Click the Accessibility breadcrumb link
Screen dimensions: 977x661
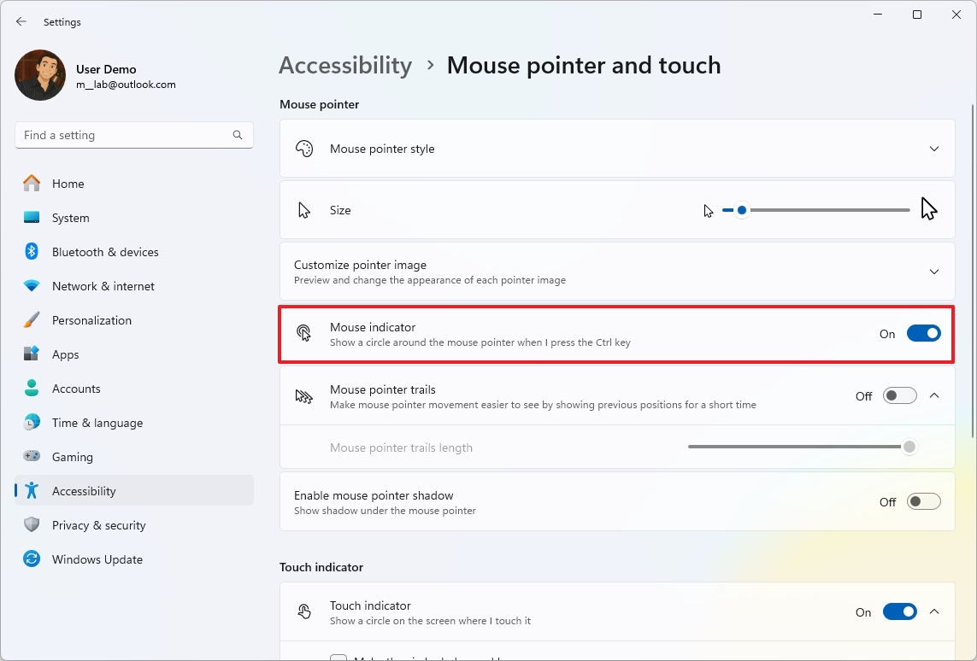click(345, 65)
